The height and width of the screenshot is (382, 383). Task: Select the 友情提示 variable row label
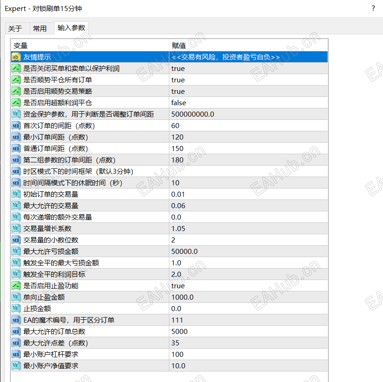coord(37,57)
